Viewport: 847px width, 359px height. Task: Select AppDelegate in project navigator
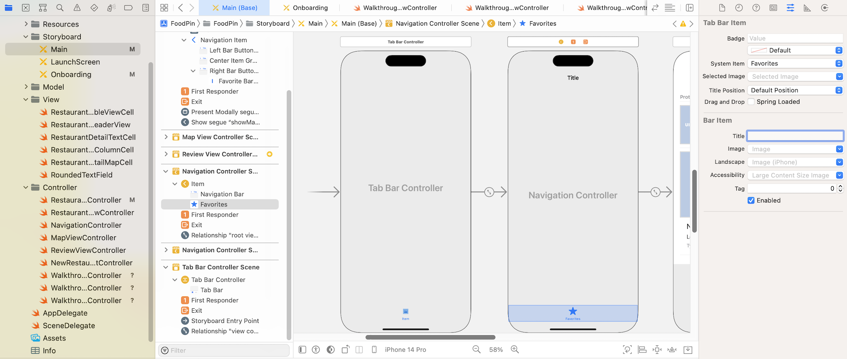tap(65, 313)
